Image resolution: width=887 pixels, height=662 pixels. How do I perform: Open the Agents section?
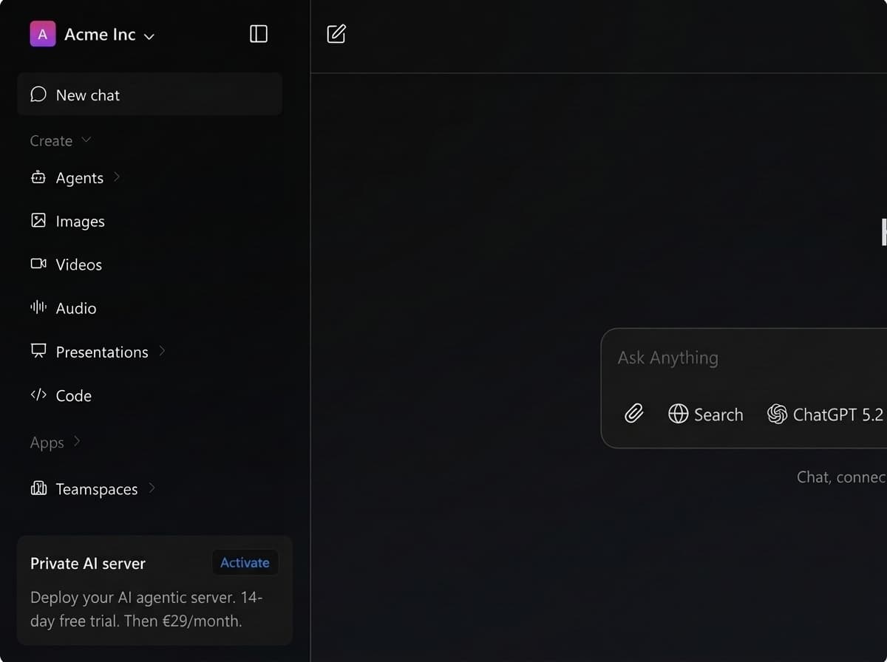click(79, 177)
